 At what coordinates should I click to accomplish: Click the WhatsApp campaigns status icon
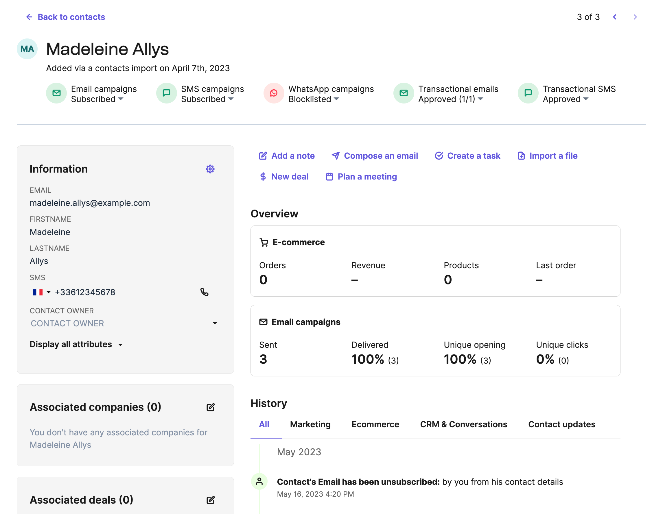pyautogui.click(x=274, y=93)
